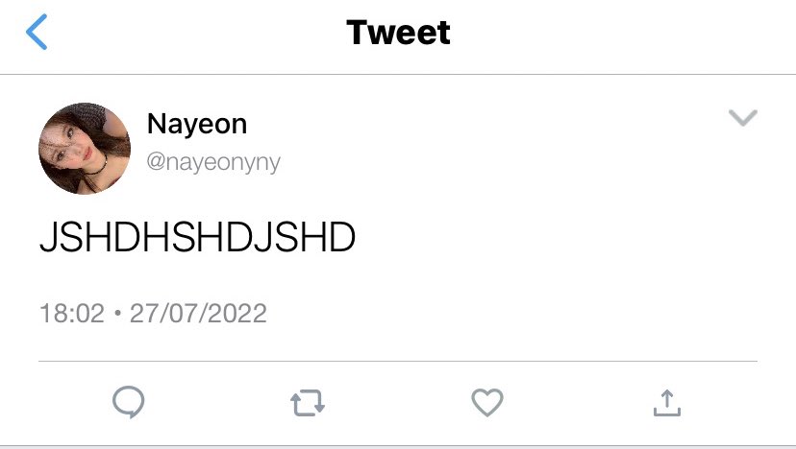Visit the @nayeonyny handle
Viewport: 796px width, 449px height.
[x=213, y=162]
